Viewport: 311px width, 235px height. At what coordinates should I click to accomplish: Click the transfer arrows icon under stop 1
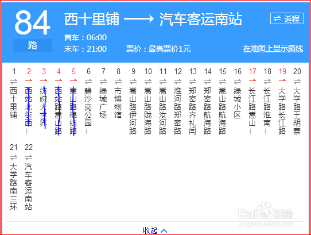14,82
